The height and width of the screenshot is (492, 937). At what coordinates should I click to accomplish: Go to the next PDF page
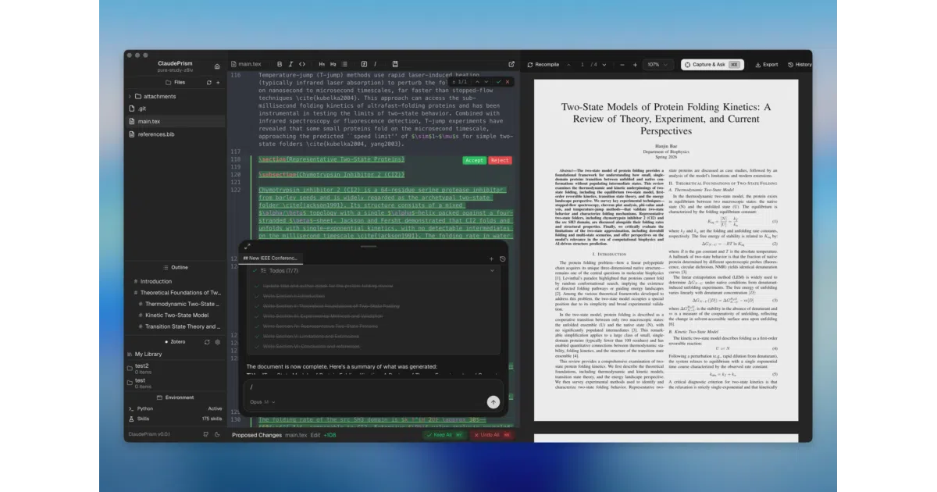coord(603,65)
